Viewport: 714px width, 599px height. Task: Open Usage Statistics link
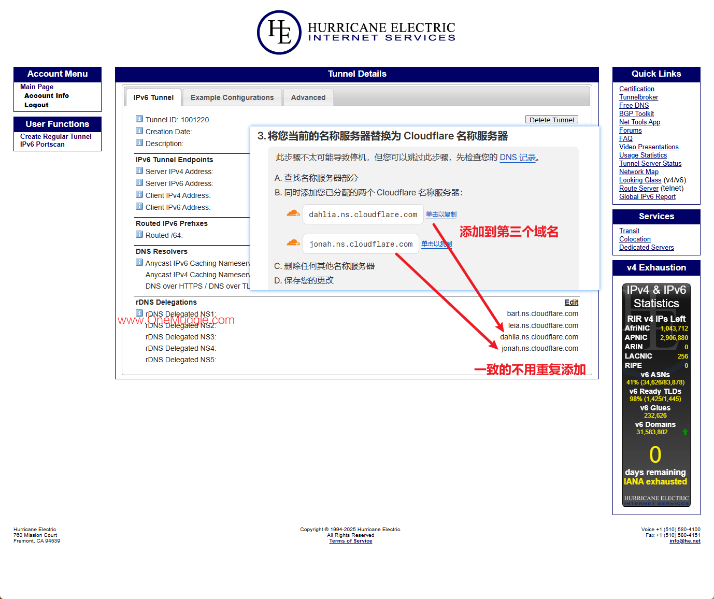click(x=643, y=155)
